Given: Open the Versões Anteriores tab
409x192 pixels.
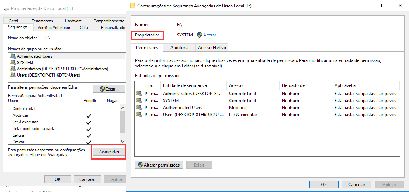Looking at the screenshot, I should pos(53,28).
